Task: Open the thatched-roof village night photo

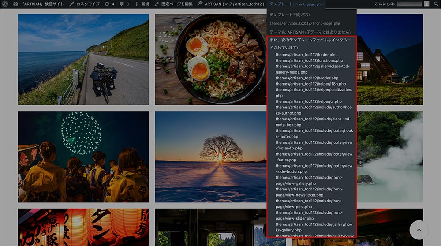Action: [x=390, y=59]
